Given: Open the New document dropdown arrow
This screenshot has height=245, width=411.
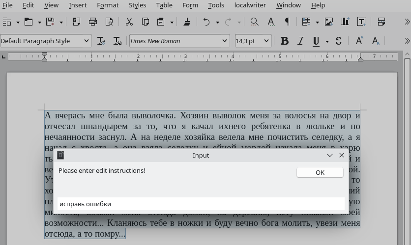Looking at the screenshot, I should coord(18,23).
